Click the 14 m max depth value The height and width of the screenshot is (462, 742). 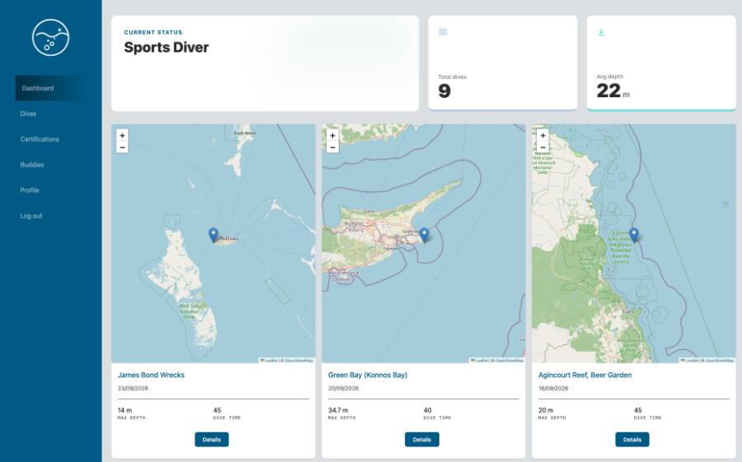[125, 410]
